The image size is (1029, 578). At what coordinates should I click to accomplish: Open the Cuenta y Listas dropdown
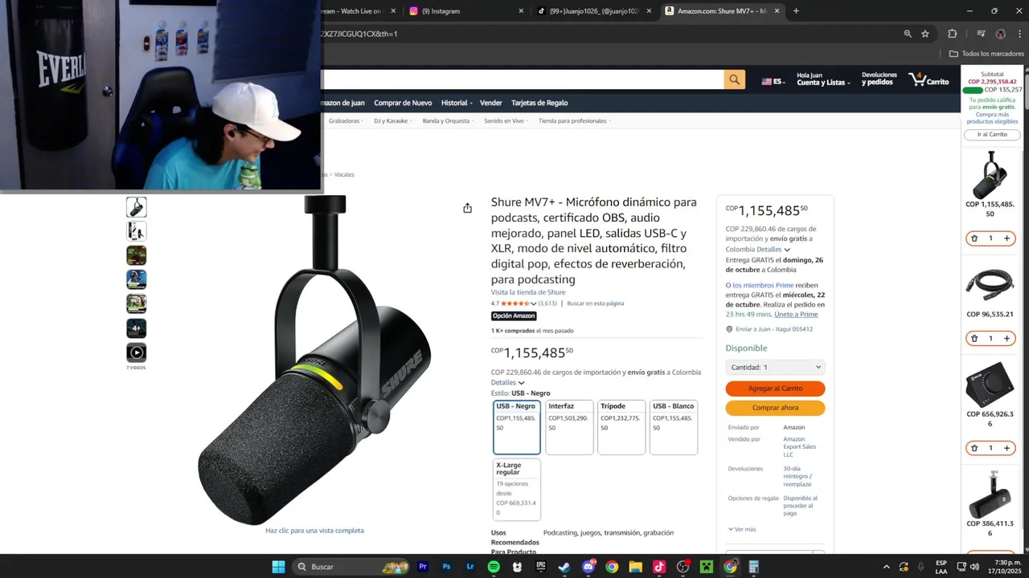click(823, 79)
